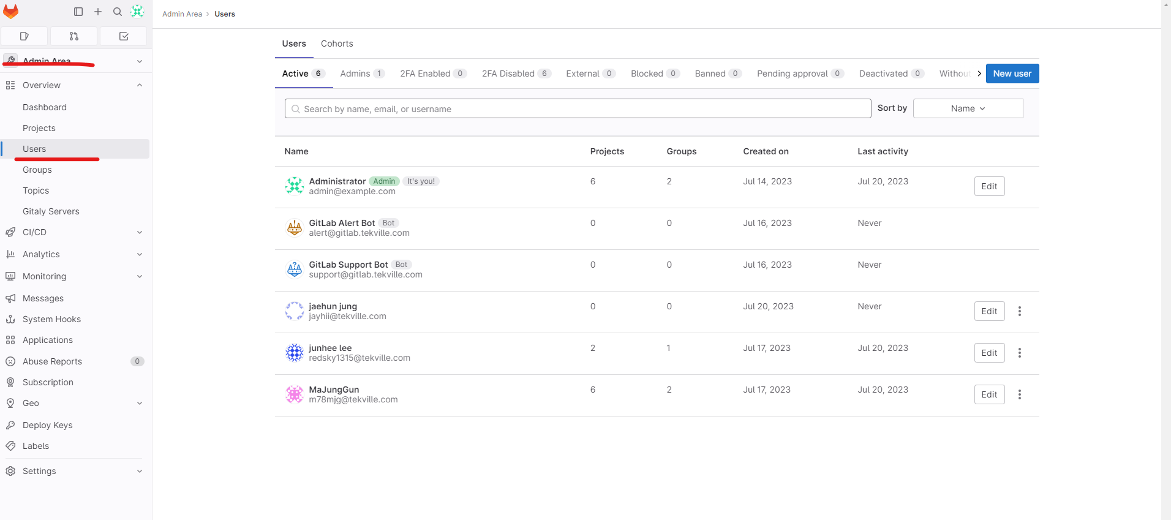Edit the Administrator user
Viewport: 1171px width, 520px height.
click(x=989, y=186)
